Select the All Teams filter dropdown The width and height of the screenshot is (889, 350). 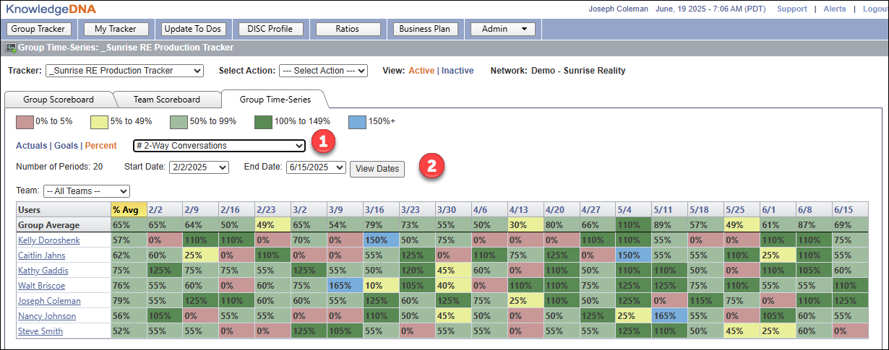[86, 191]
